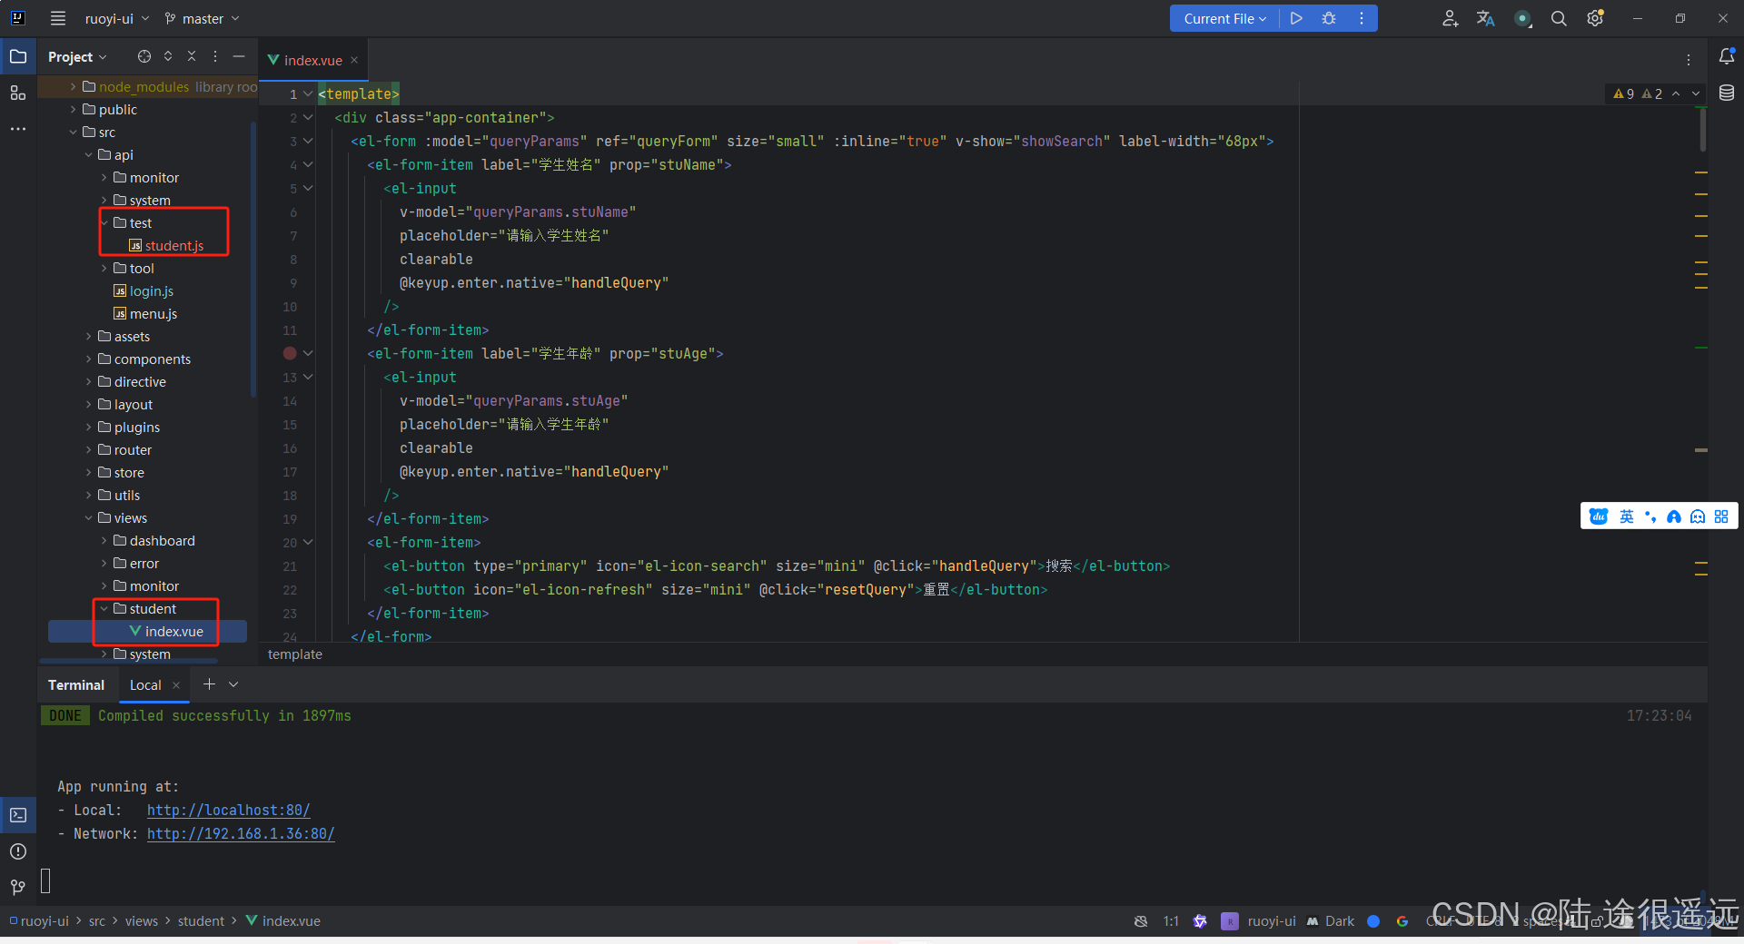Toggle breakpoint on line 12
Screen dimensions: 1744x944
(290, 353)
